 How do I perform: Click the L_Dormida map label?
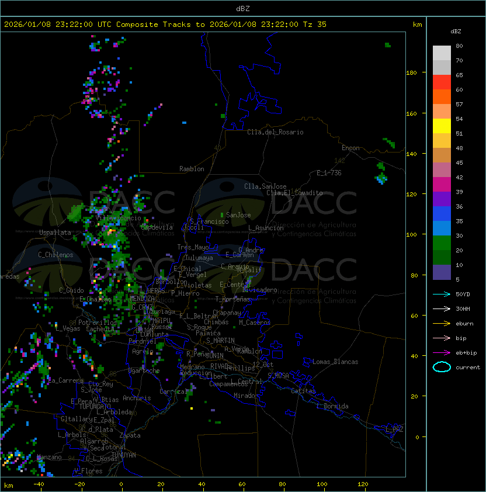point(332,406)
